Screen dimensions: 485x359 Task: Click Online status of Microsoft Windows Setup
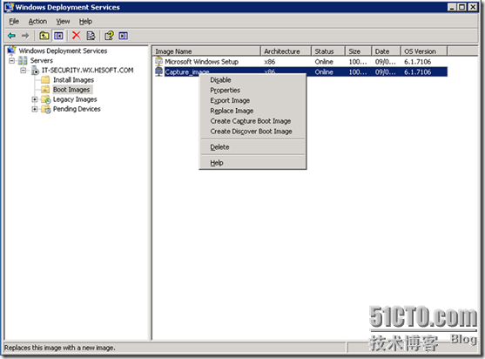coord(324,62)
